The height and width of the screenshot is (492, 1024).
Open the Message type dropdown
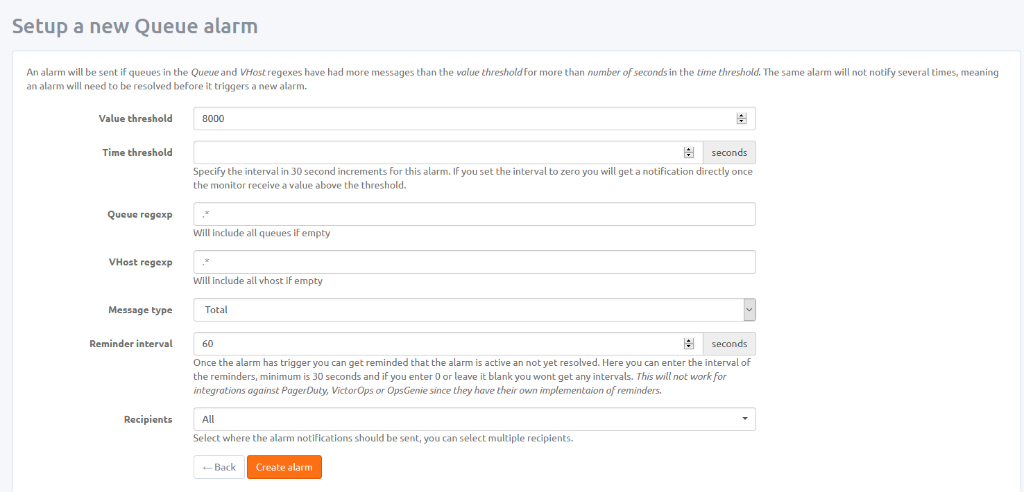coord(475,310)
